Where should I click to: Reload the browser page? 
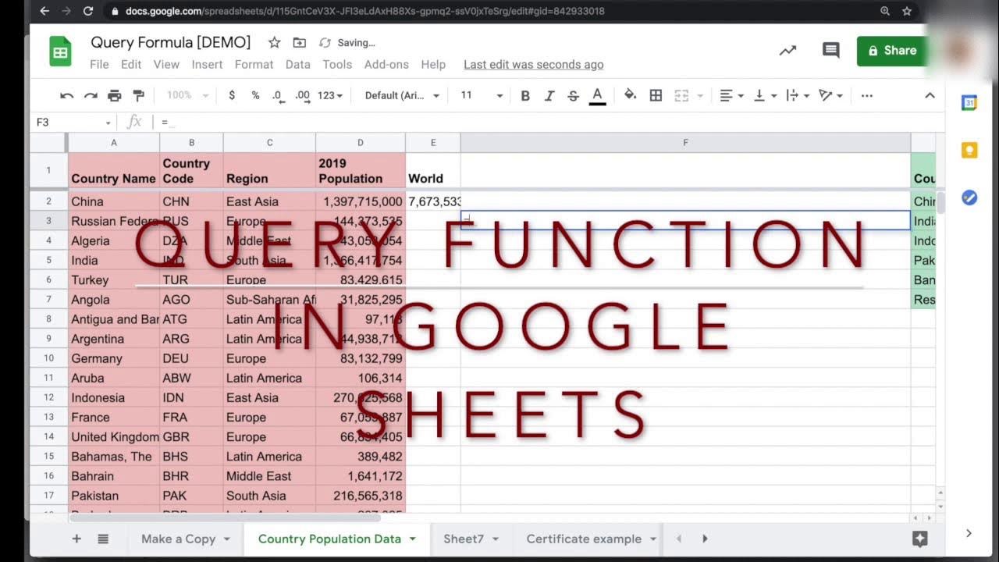pos(87,11)
